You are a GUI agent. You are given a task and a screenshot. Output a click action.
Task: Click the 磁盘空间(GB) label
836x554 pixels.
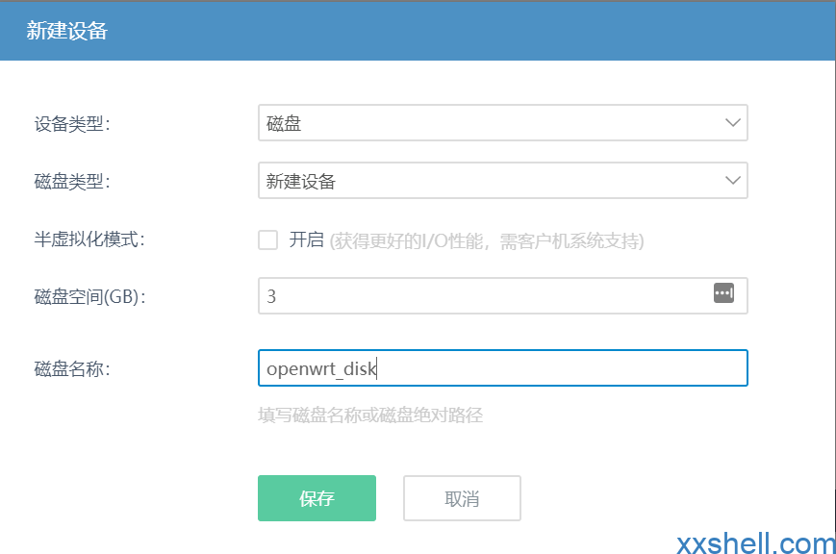pos(89,297)
